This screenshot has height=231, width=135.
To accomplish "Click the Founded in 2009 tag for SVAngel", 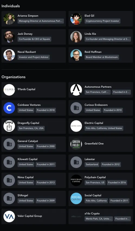I will pyautogui.click(x=46, y=201).
